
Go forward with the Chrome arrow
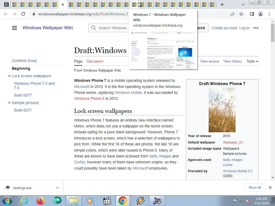coord(15,14)
